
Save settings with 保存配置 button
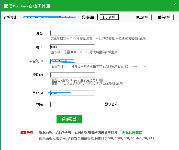tap(69, 119)
